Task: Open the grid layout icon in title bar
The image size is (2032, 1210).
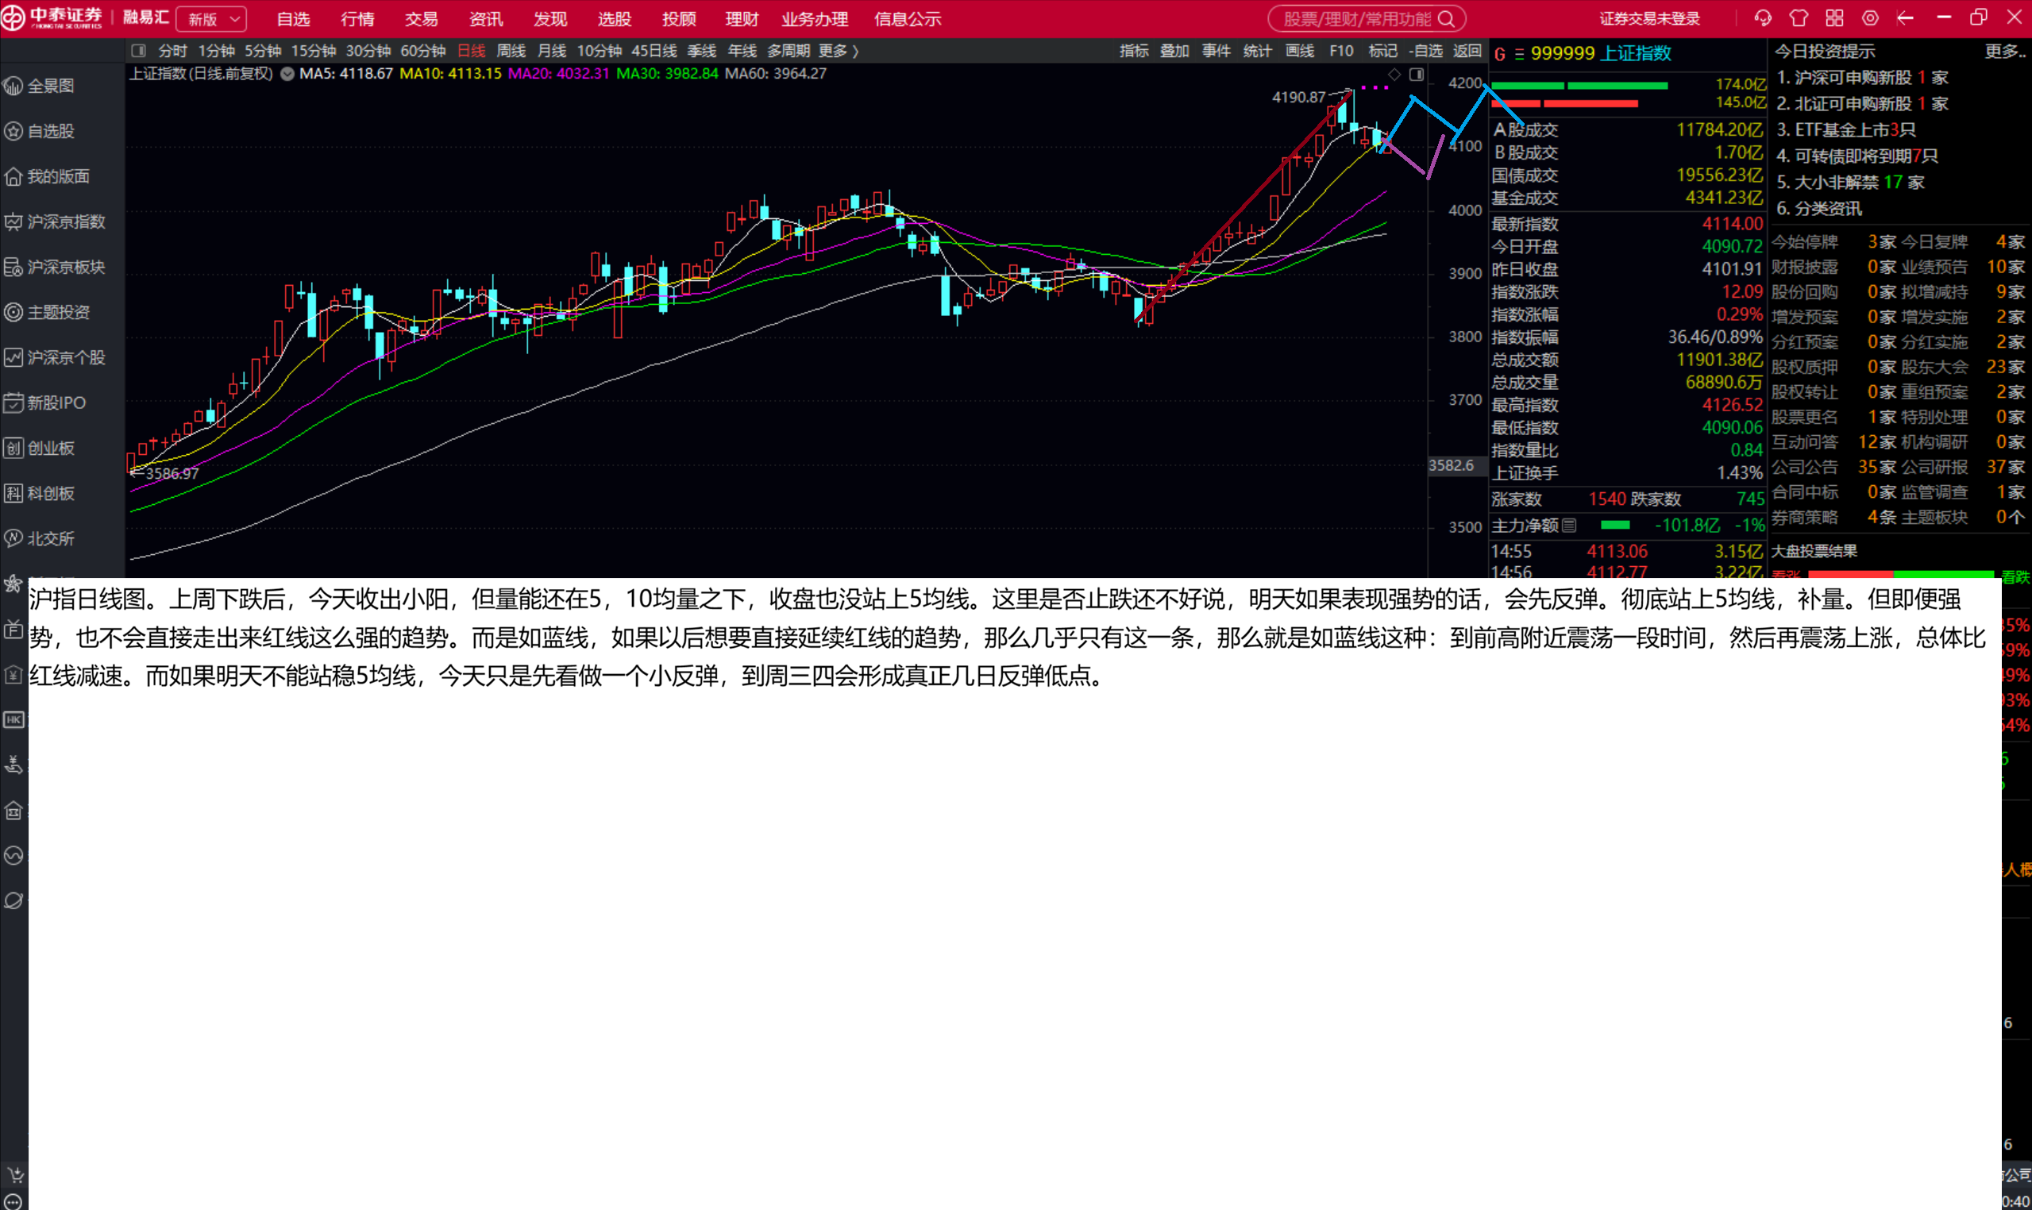Action: coord(1833,18)
